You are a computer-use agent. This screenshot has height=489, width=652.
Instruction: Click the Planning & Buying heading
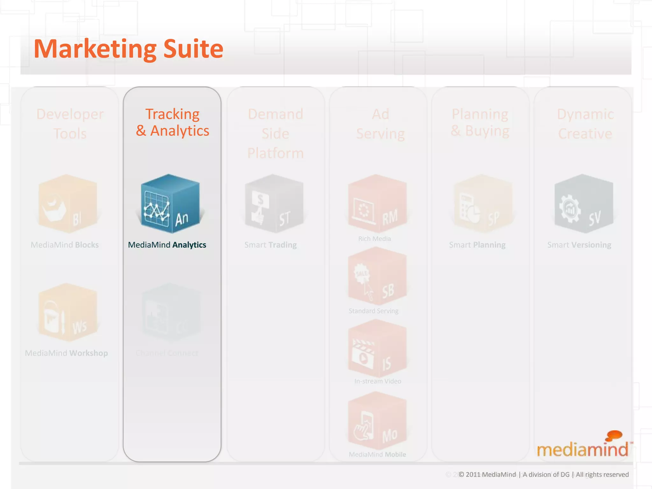click(x=480, y=122)
